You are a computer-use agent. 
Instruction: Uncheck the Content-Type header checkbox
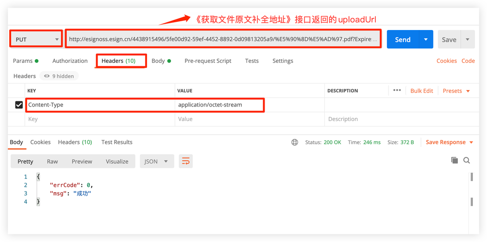point(19,105)
